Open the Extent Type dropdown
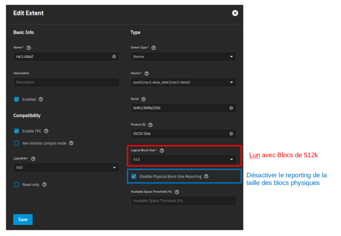Image resolution: width=341 pixels, height=236 pixels. click(183, 57)
